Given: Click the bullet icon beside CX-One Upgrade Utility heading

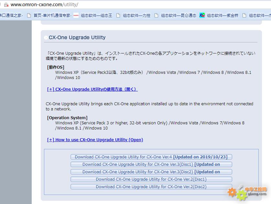Looking at the screenshot, I should click(x=46, y=38).
